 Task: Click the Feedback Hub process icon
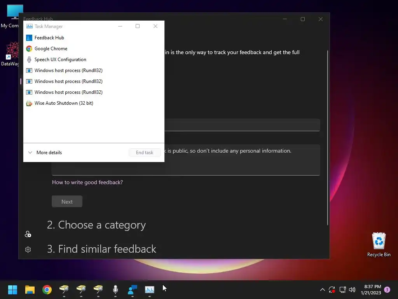click(29, 38)
